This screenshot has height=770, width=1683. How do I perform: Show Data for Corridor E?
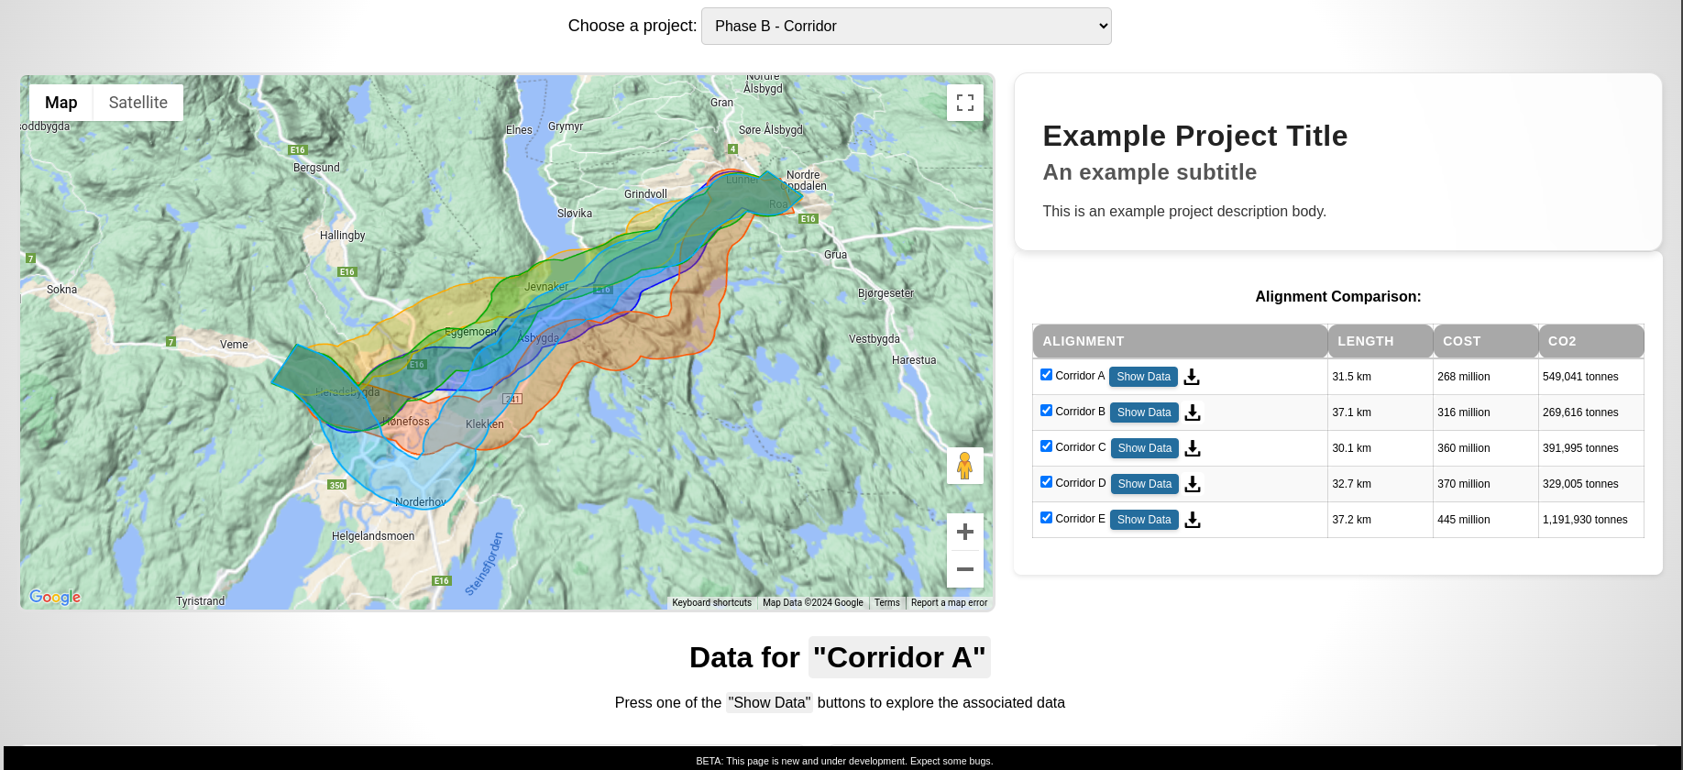pyautogui.click(x=1144, y=520)
